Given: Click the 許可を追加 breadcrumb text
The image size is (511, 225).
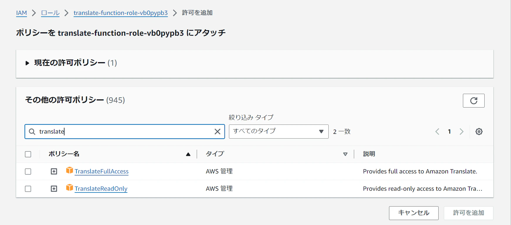Looking at the screenshot, I should click(x=197, y=13).
